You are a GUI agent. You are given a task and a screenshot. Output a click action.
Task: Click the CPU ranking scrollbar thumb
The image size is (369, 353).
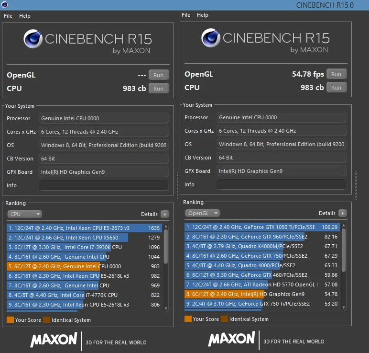166,246
